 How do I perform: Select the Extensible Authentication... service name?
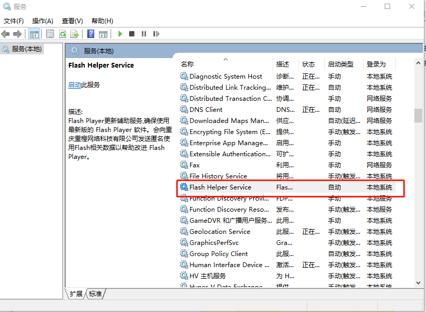(230, 154)
